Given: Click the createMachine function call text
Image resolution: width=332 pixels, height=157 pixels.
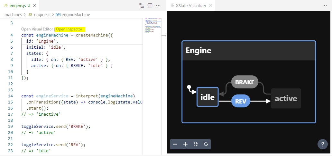Looking at the screenshot, I should 92,35.
